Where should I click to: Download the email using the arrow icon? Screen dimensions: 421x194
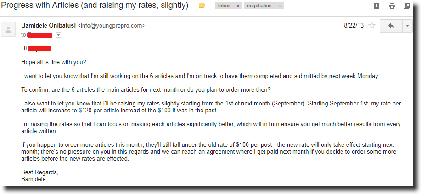(x=376, y=6)
